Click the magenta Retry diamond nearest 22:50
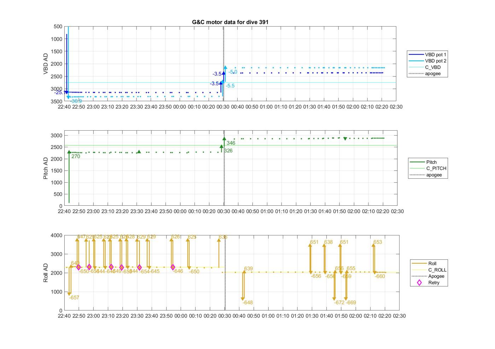Screen dimensions: 495x349 (78, 267)
